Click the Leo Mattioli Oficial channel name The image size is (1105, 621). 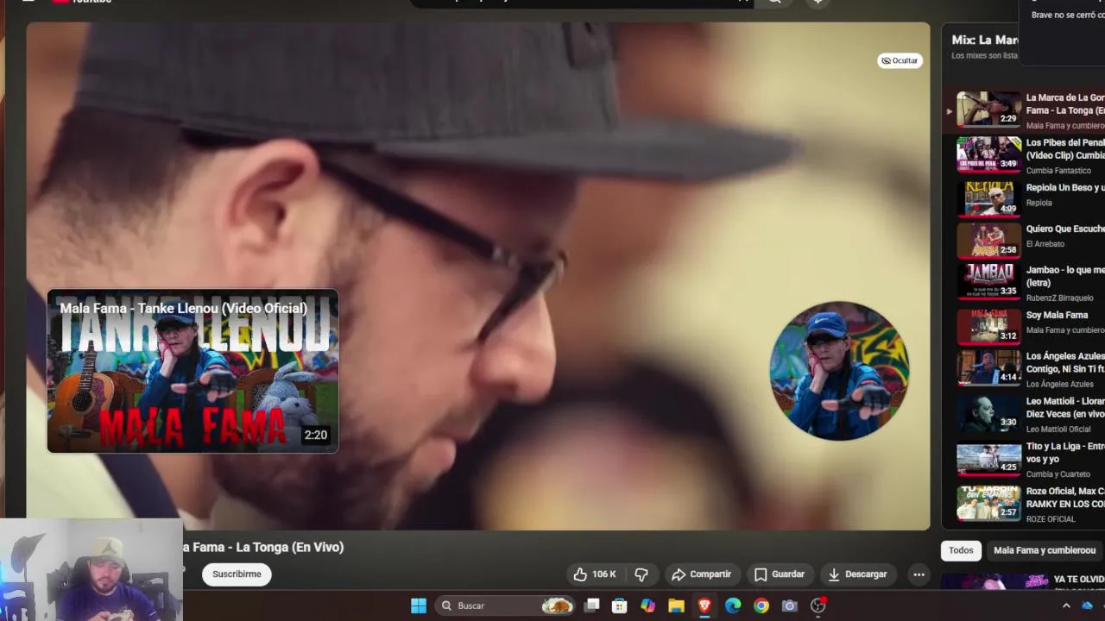pyautogui.click(x=1058, y=429)
